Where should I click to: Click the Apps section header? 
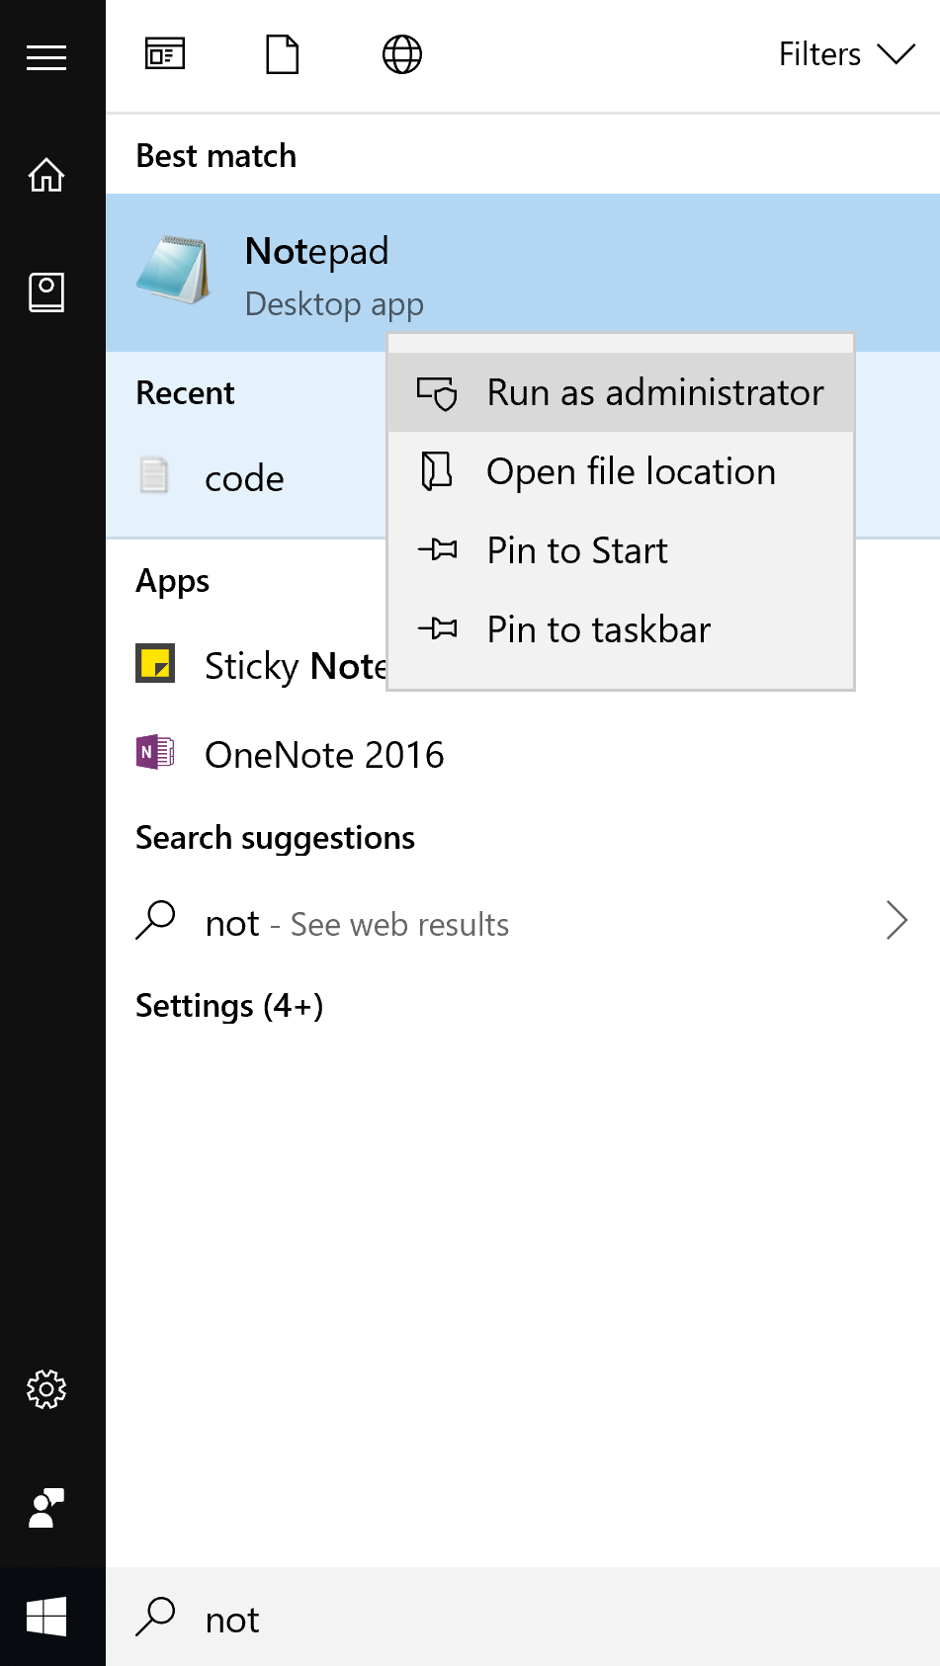173,581
